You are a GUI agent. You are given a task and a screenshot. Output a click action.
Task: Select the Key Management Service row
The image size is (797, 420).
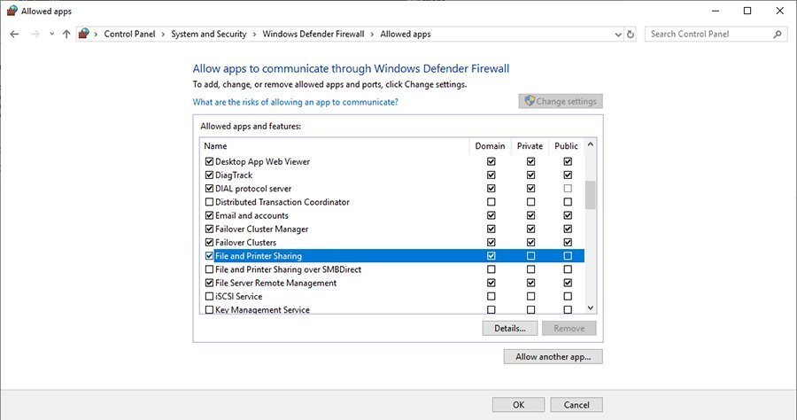click(392, 309)
